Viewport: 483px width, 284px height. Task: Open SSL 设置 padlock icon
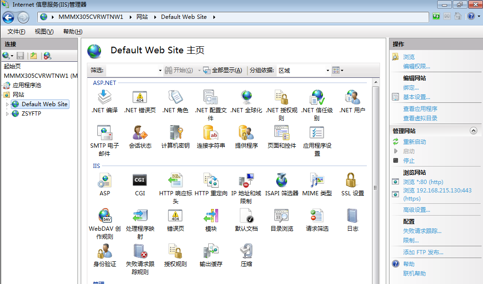(351, 180)
